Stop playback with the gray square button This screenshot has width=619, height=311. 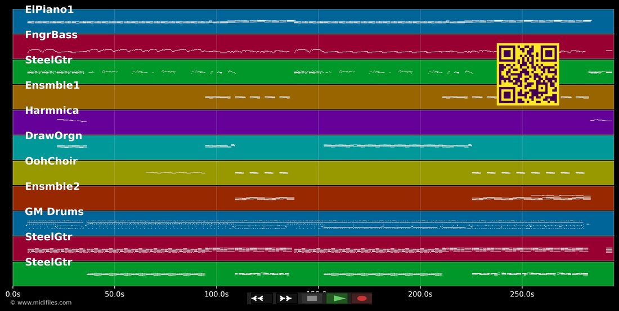pos(312,299)
